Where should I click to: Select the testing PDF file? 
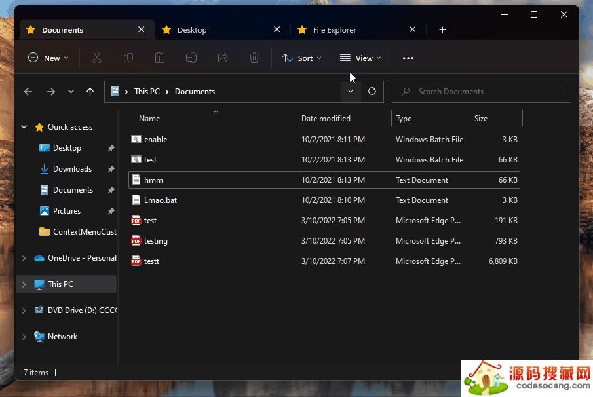pos(156,241)
